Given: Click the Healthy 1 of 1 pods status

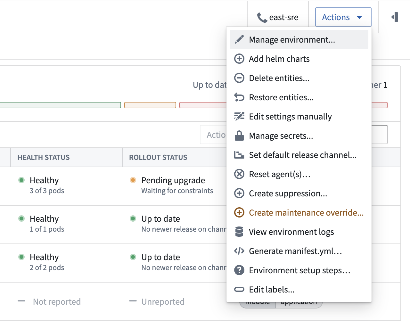Looking at the screenshot, I should pyautogui.click(x=41, y=224).
